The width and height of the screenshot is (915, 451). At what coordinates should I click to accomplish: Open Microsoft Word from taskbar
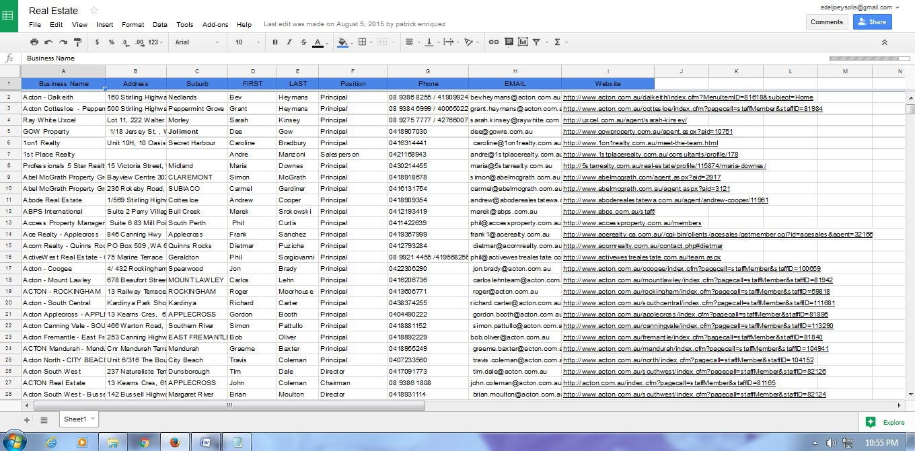[205, 442]
